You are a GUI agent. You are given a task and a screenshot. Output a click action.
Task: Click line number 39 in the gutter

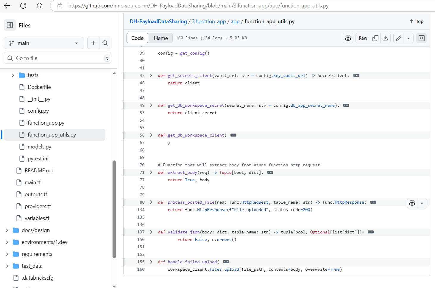click(x=142, y=53)
